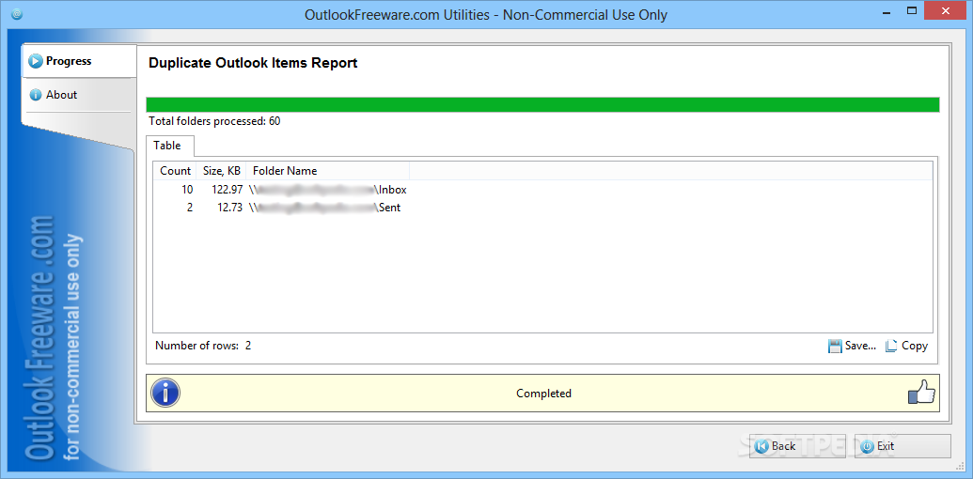Click the thumbs-up icon
Viewport: 973px width, 479px height.
coord(921,393)
